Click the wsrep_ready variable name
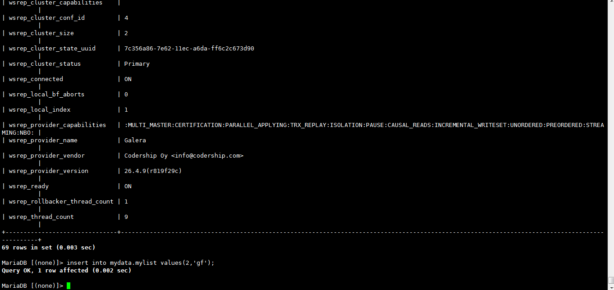This screenshot has height=290, width=614. 28,186
